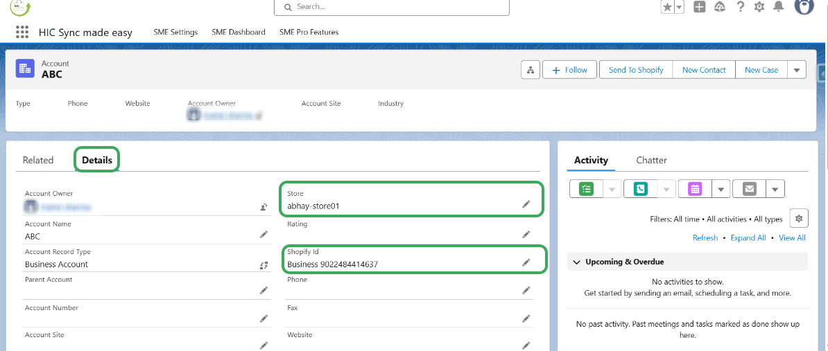Viewport: 828px width, 351px height.
Task: Edit the Rating field pencil
Action: coord(526,235)
